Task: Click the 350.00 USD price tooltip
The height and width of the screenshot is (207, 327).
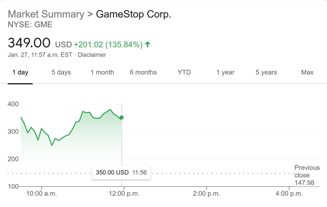Action: tap(121, 172)
